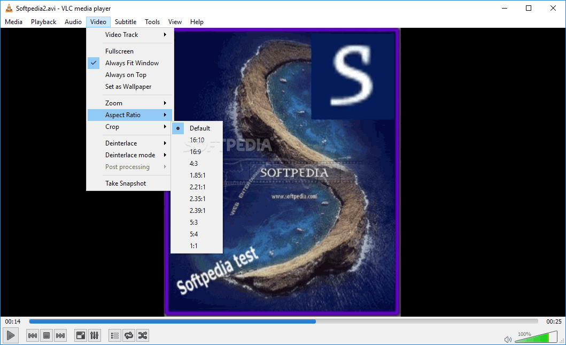Click the Aspect Ratio submenu entry
Viewport: 566px width, 345px height.
129,115
